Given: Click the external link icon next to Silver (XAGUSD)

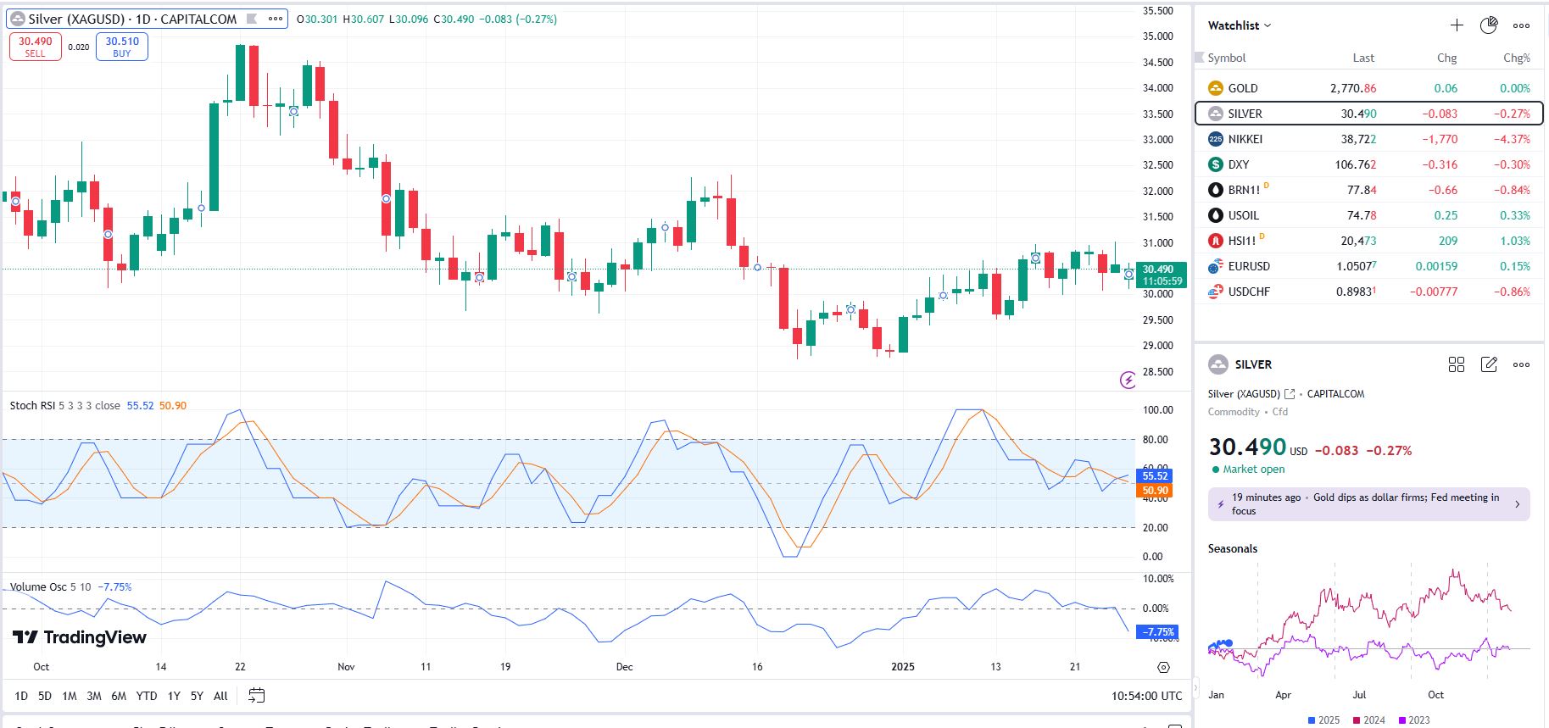Looking at the screenshot, I should point(1290,394).
